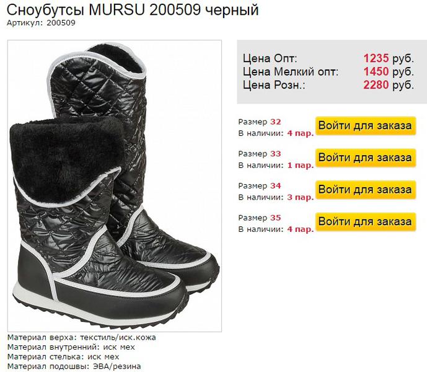Select the 'Размер 35' size label
This screenshot has width=427, height=372.
pos(260,218)
